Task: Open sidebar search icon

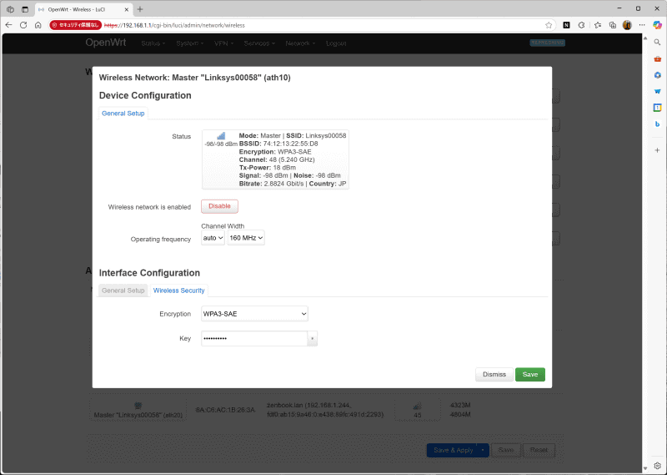Action: [657, 43]
